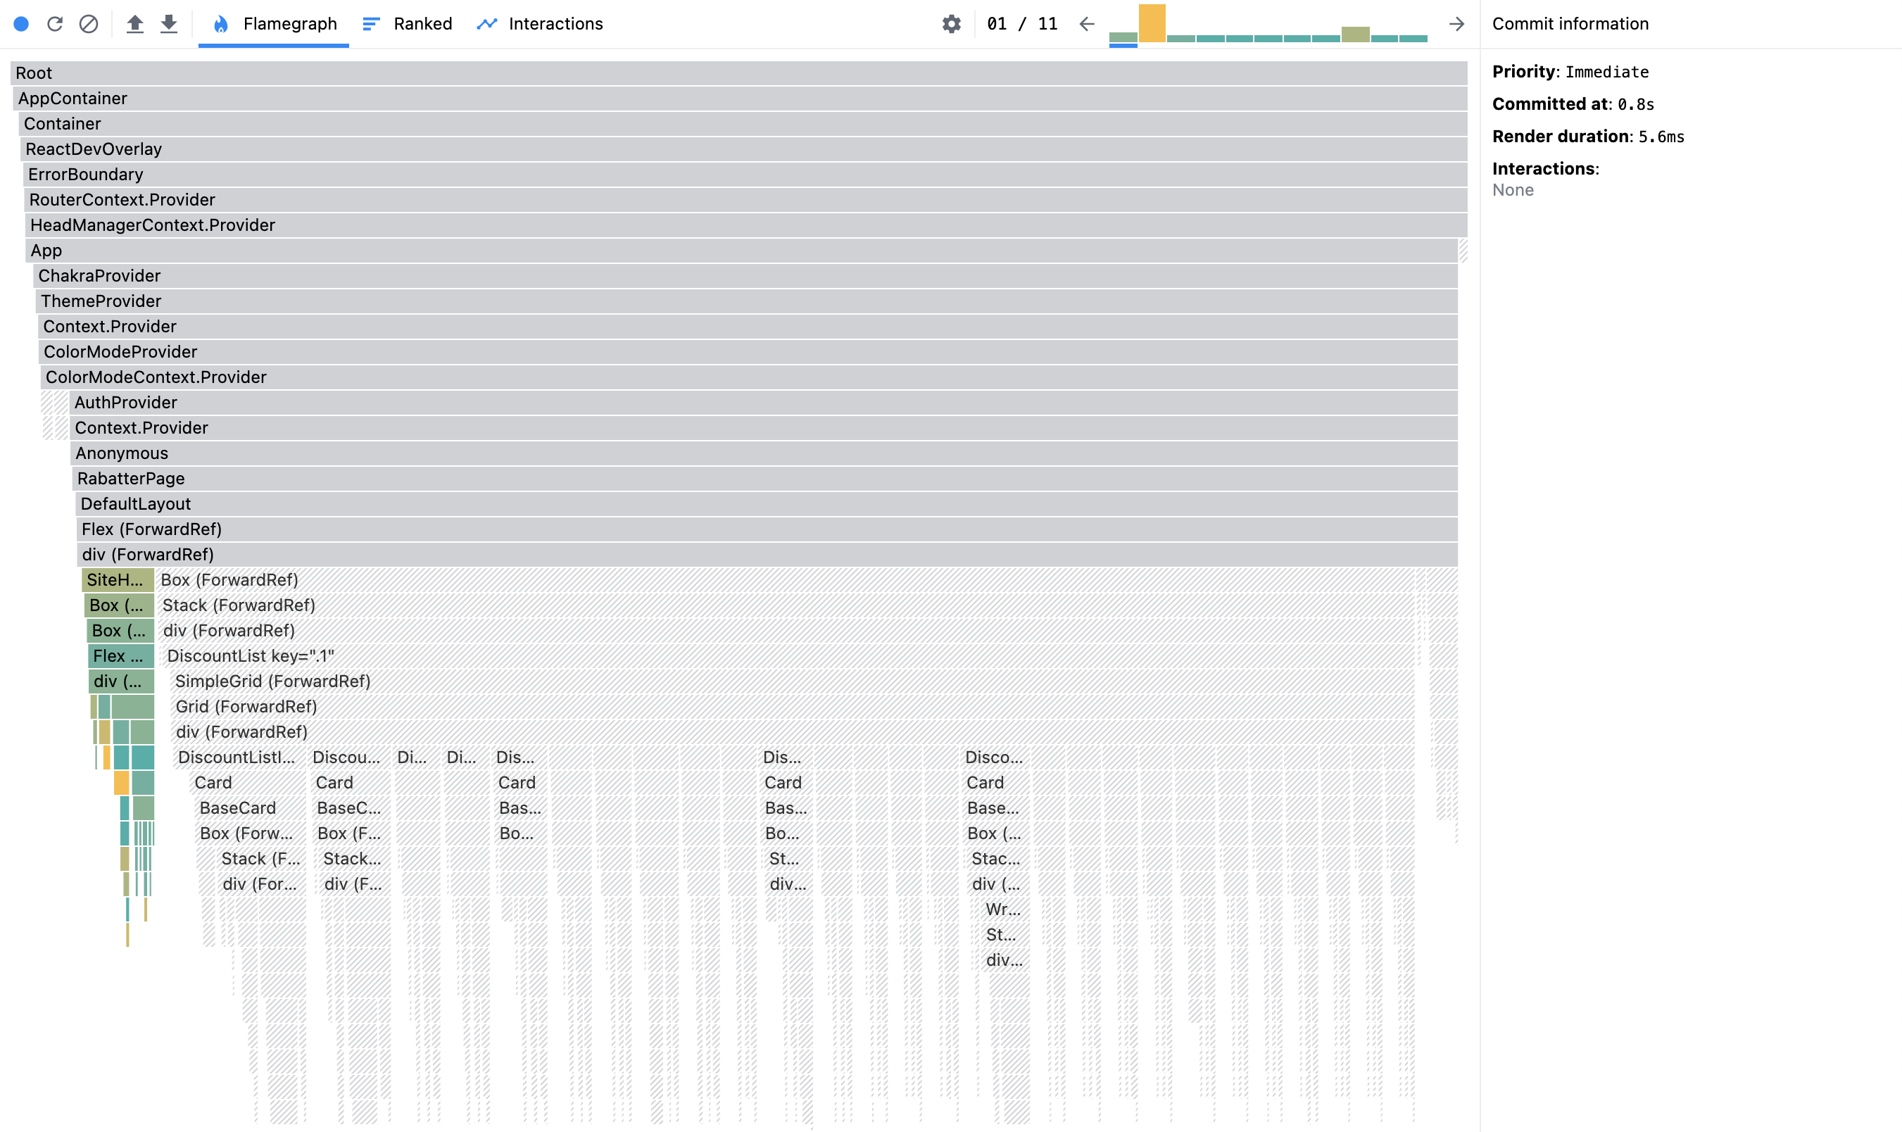Go to previous commit arrow
This screenshot has width=1902, height=1132.
click(x=1087, y=24)
